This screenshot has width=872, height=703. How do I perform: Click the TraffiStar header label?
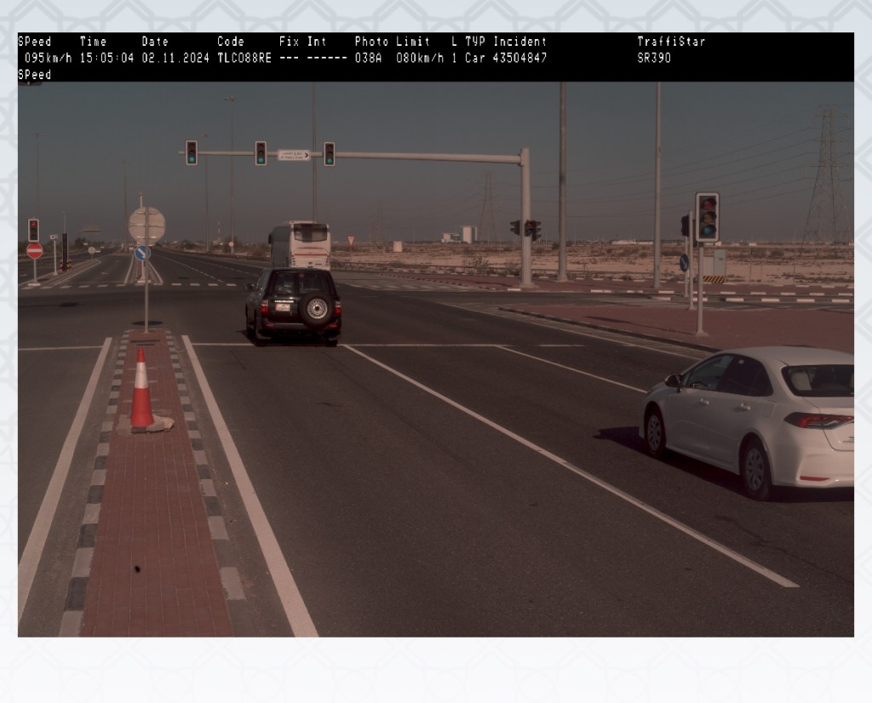tap(671, 42)
